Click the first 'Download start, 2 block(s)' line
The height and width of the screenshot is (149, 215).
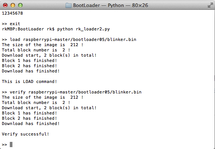point(49,56)
